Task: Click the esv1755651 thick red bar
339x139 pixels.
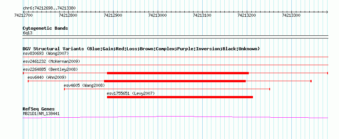Action: [180, 97]
